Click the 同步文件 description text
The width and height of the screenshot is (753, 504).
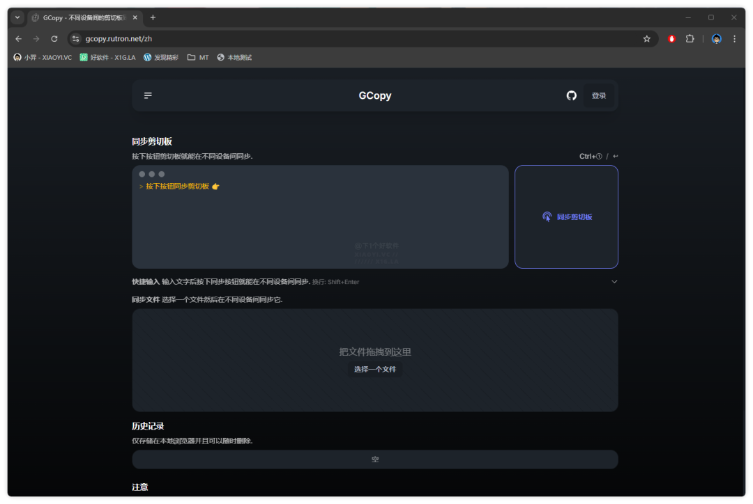point(208,300)
